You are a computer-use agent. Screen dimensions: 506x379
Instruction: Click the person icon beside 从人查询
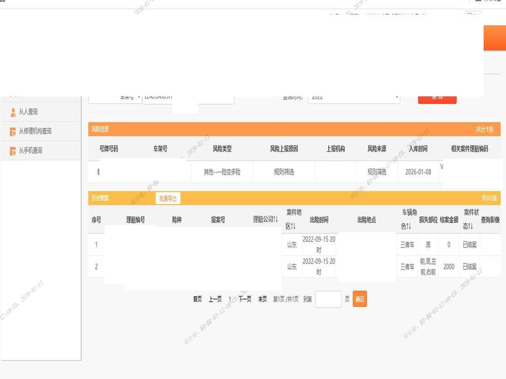pyautogui.click(x=13, y=112)
